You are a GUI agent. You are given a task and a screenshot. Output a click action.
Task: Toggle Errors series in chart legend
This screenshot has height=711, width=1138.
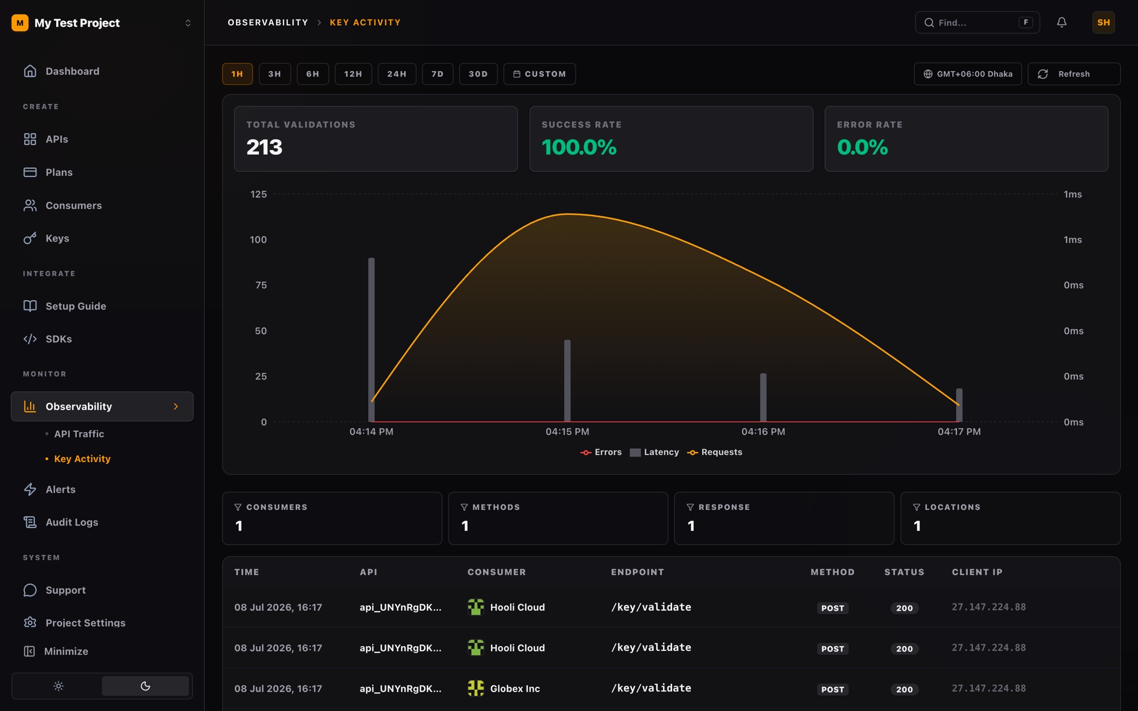click(601, 452)
